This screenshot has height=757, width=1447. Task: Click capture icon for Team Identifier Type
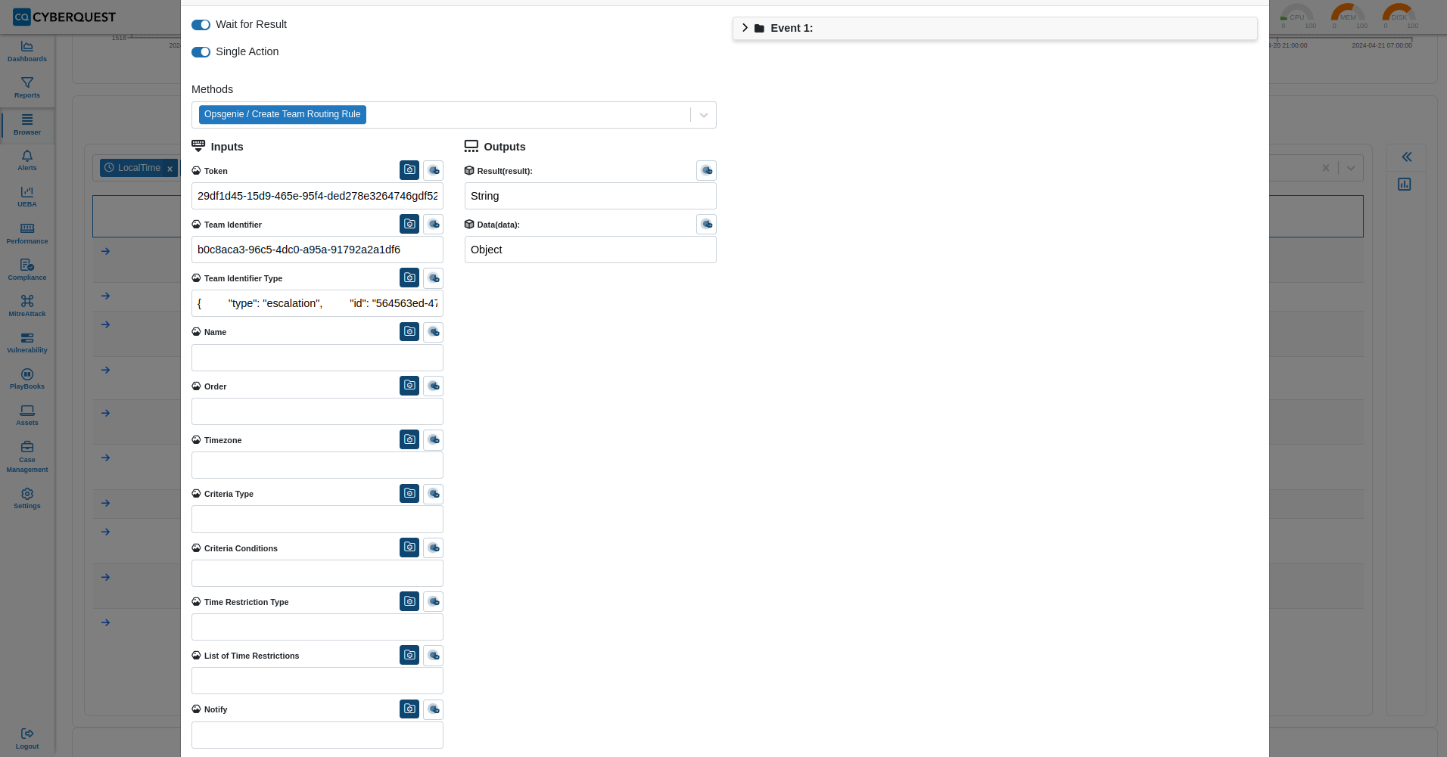pos(409,278)
